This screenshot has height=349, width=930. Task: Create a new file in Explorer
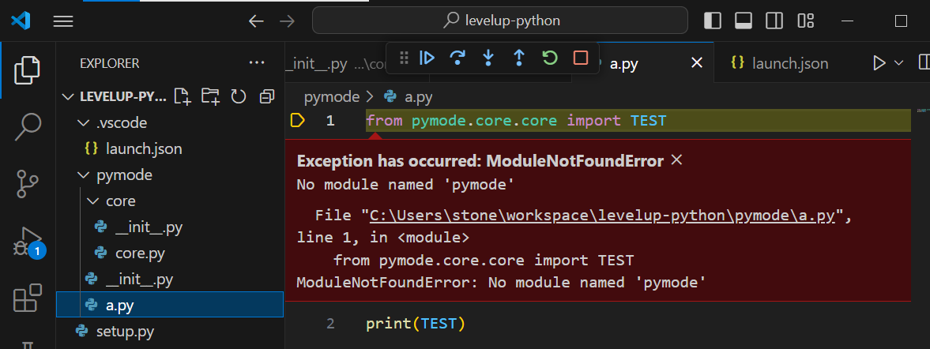182,96
